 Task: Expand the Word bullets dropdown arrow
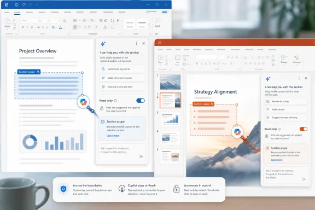(x=79, y=20)
